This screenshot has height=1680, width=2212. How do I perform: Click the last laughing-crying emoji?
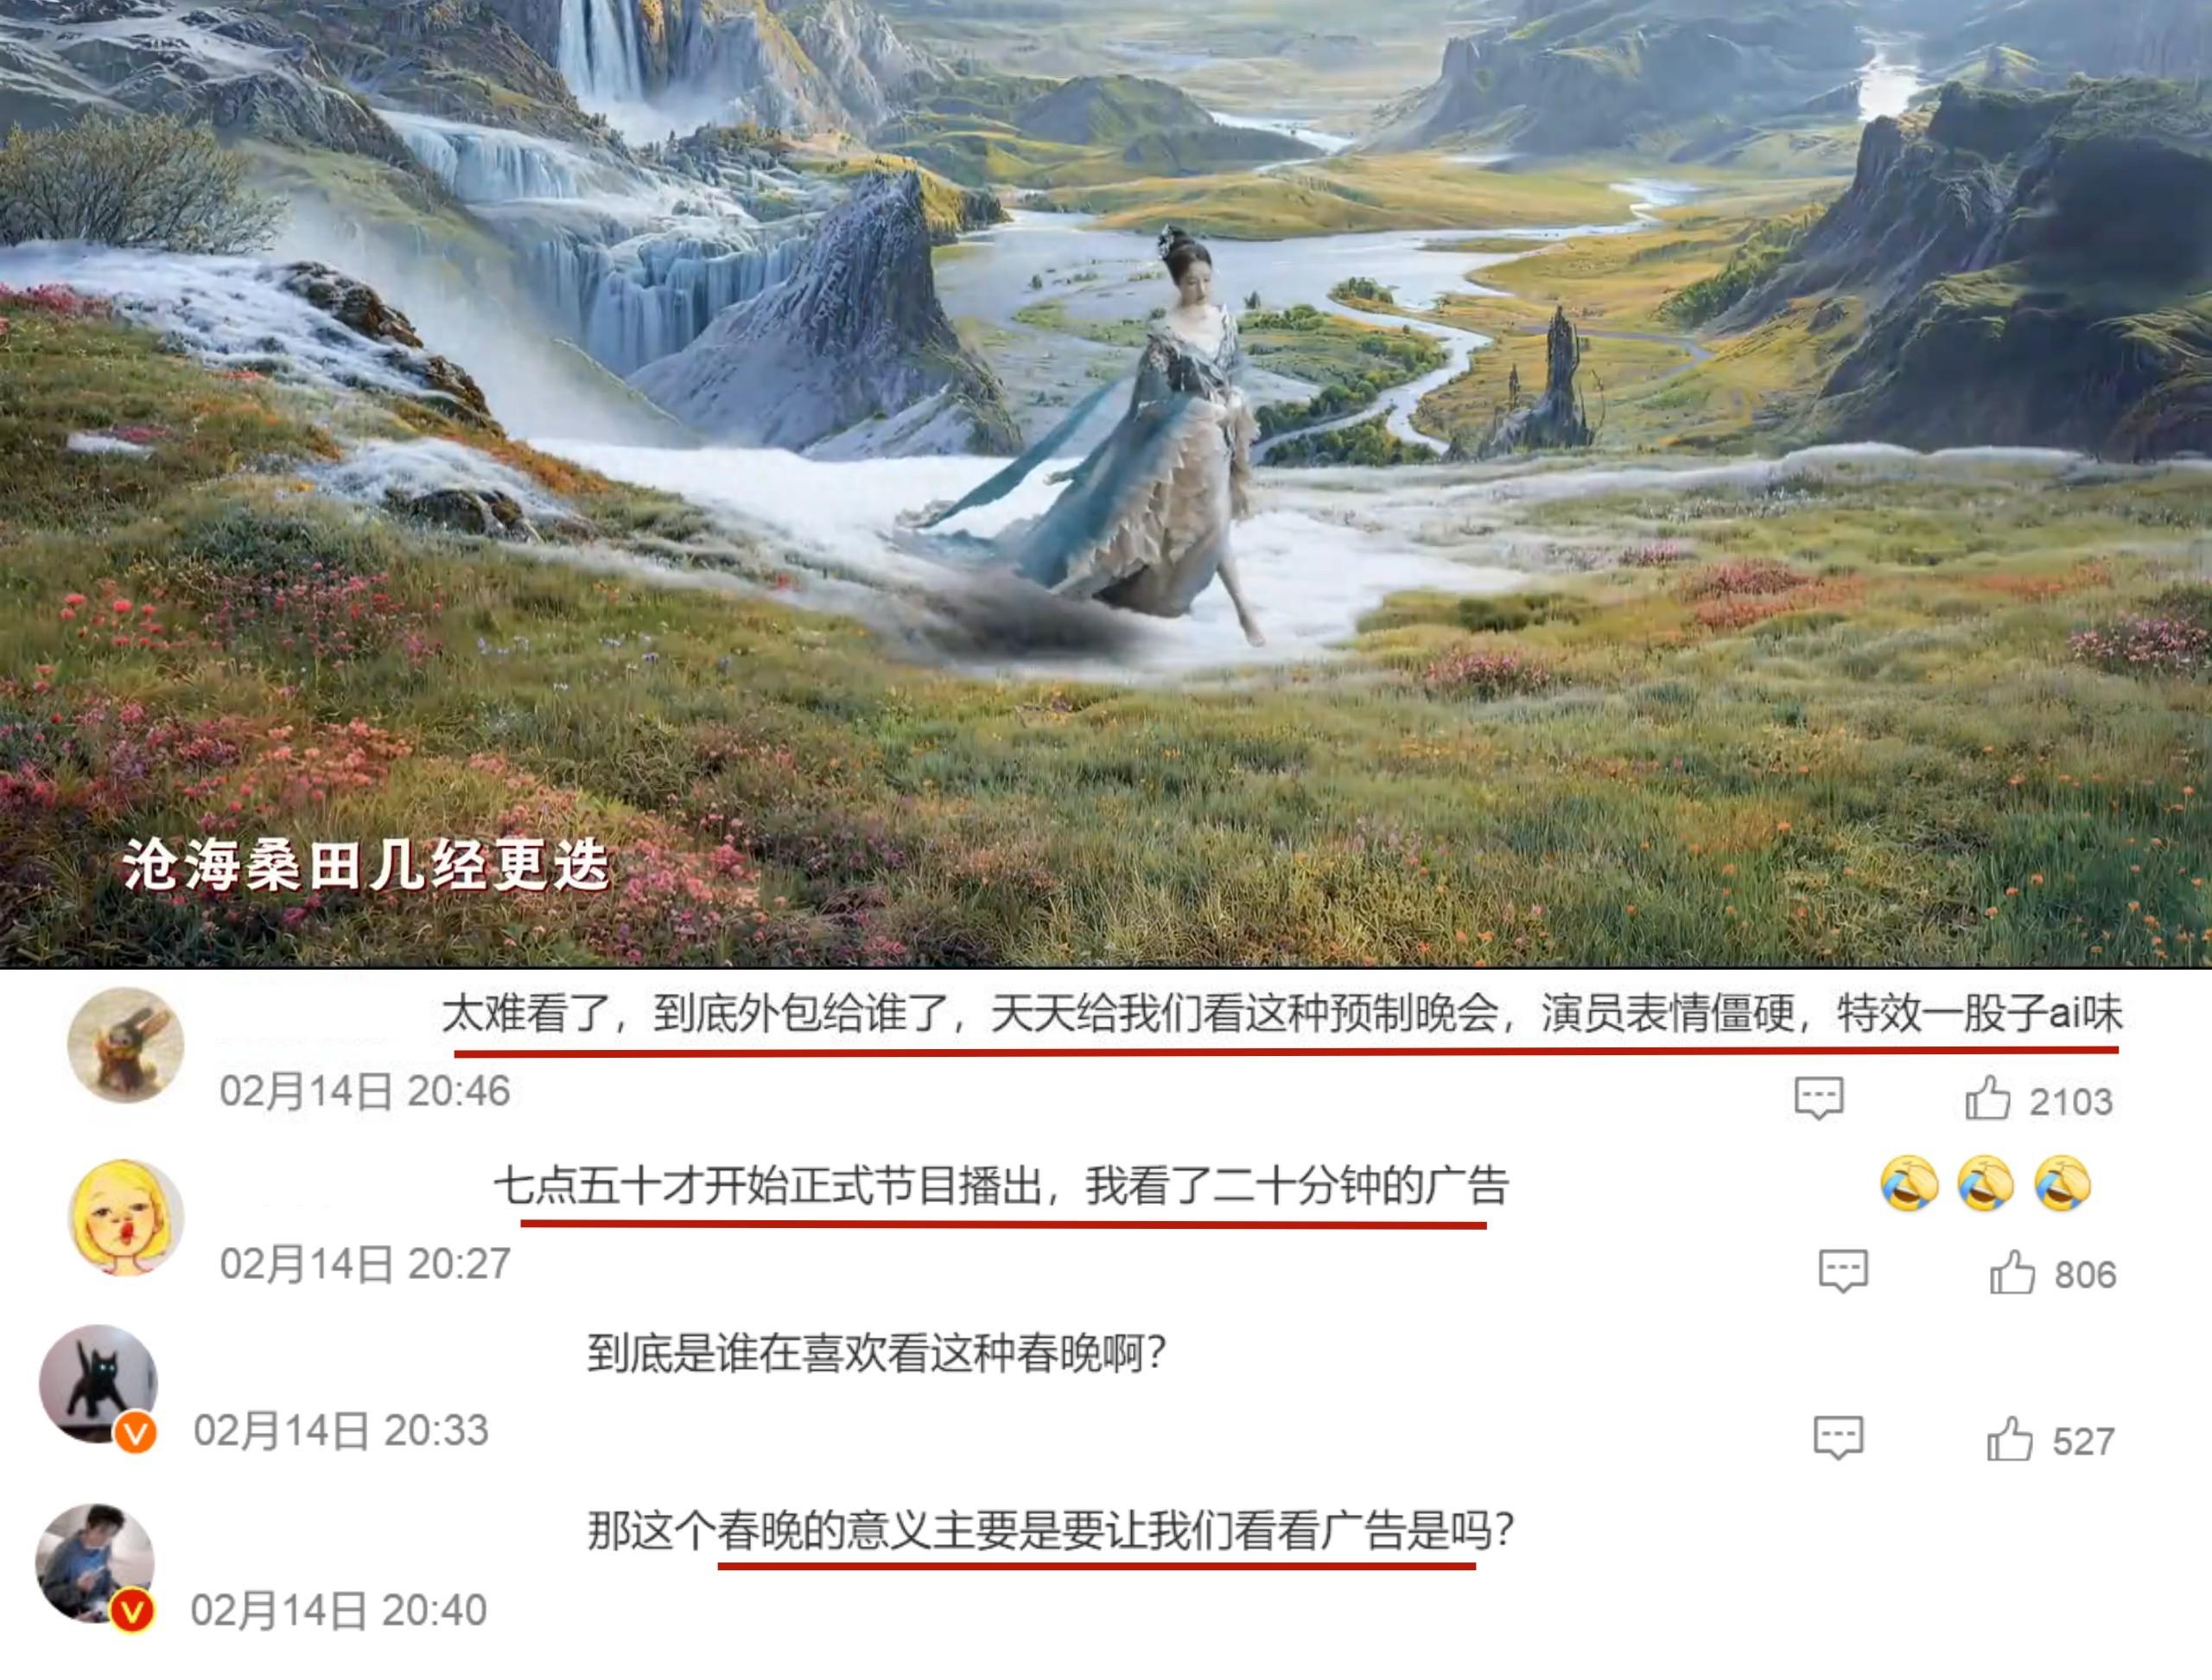(x=2063, y=1184)
